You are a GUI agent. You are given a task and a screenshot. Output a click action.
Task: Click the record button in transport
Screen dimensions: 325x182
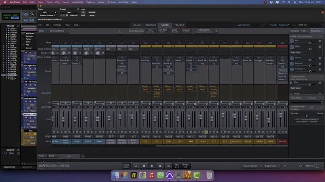coord(160,166)
